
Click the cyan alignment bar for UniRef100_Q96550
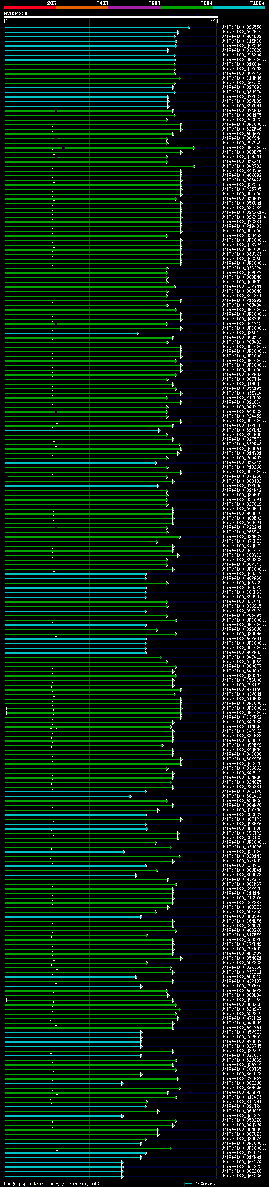[x=97, y=28]
